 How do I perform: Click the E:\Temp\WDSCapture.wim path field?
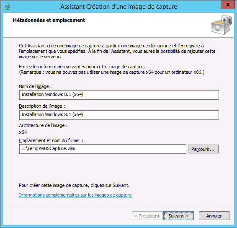pyautogui.click(x=103, y=149)
